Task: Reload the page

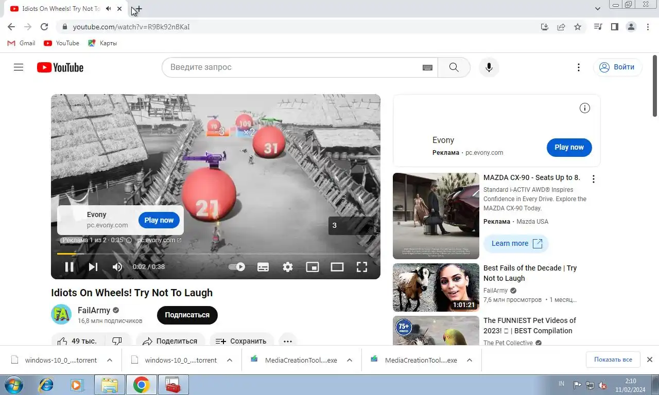Action: click(44, 27)
